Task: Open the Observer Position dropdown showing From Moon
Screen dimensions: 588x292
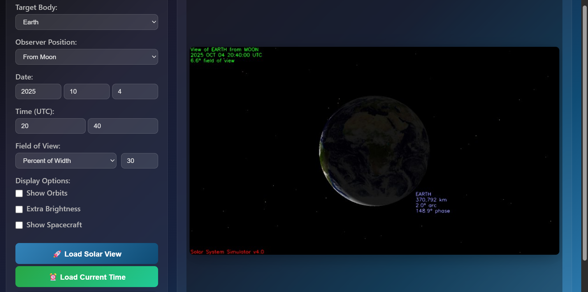Action: coord(86,57)
